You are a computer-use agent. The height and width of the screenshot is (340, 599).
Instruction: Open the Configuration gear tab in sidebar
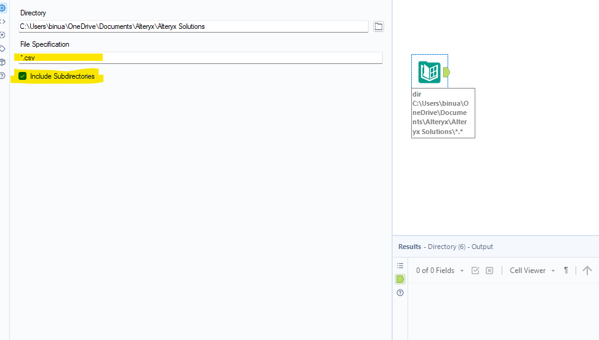(2, 8)
